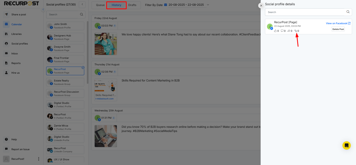Screen dimensions: 356x165
Task: Click the View on Facebook link
Action: point(338,23)
